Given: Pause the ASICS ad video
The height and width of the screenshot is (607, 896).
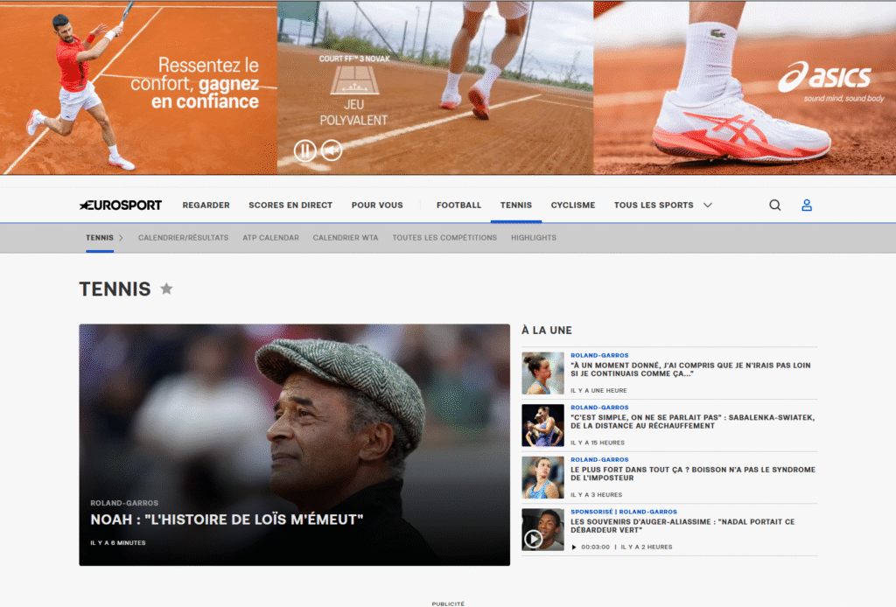Looking at the screenshot, I should point(304,150).
